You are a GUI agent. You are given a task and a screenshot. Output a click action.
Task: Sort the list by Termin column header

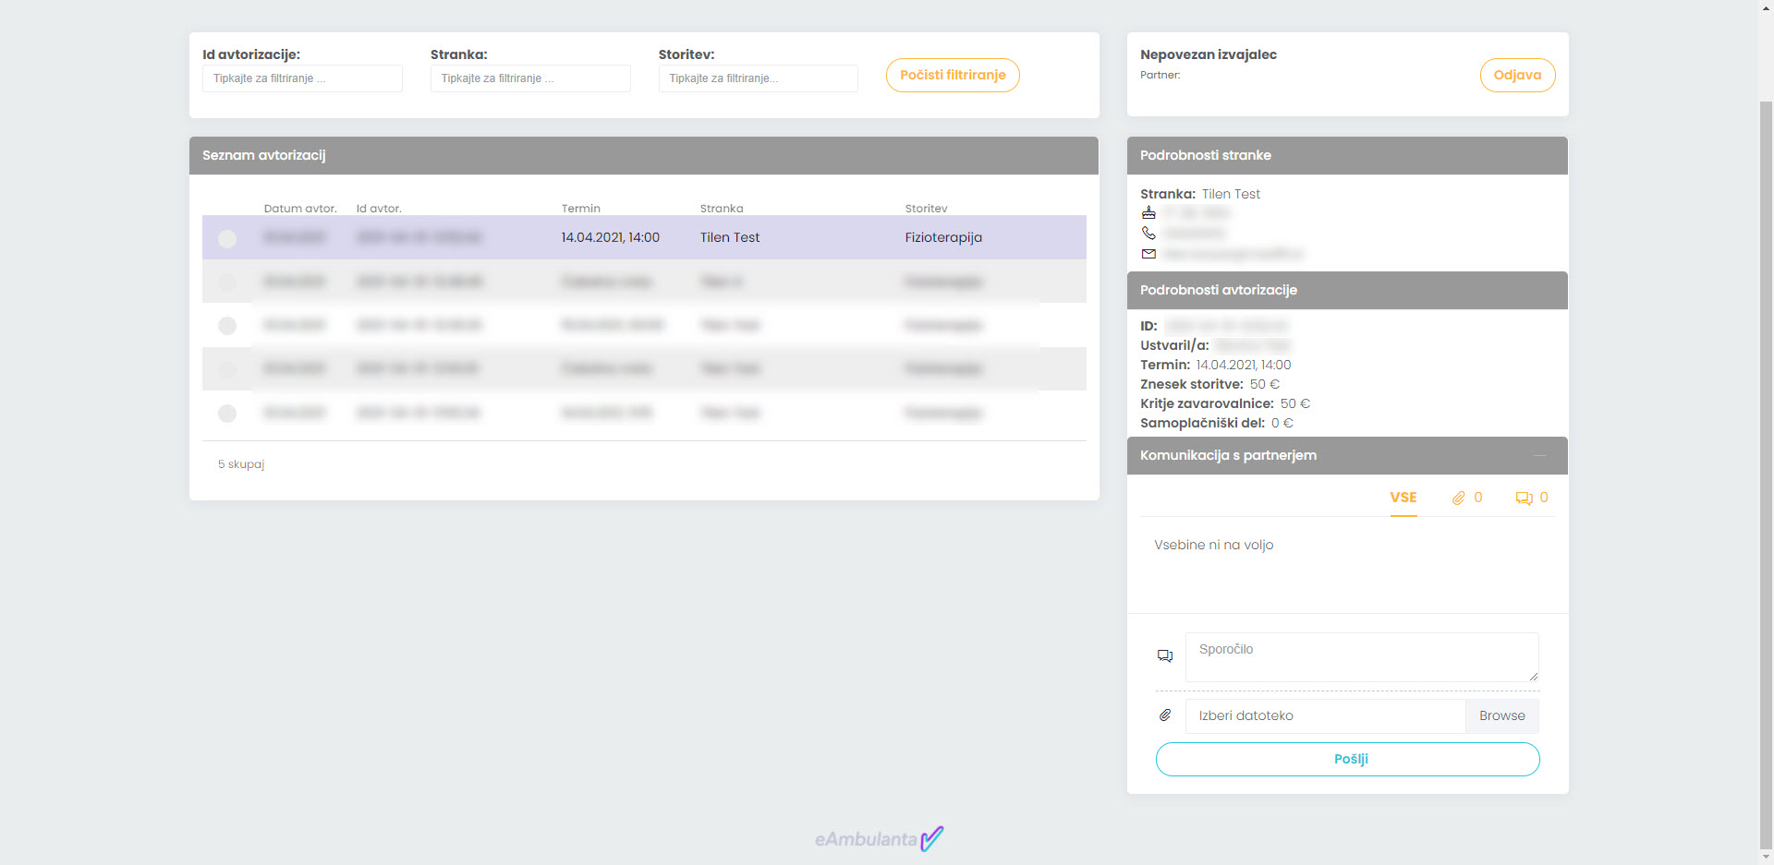pos(580,209)
